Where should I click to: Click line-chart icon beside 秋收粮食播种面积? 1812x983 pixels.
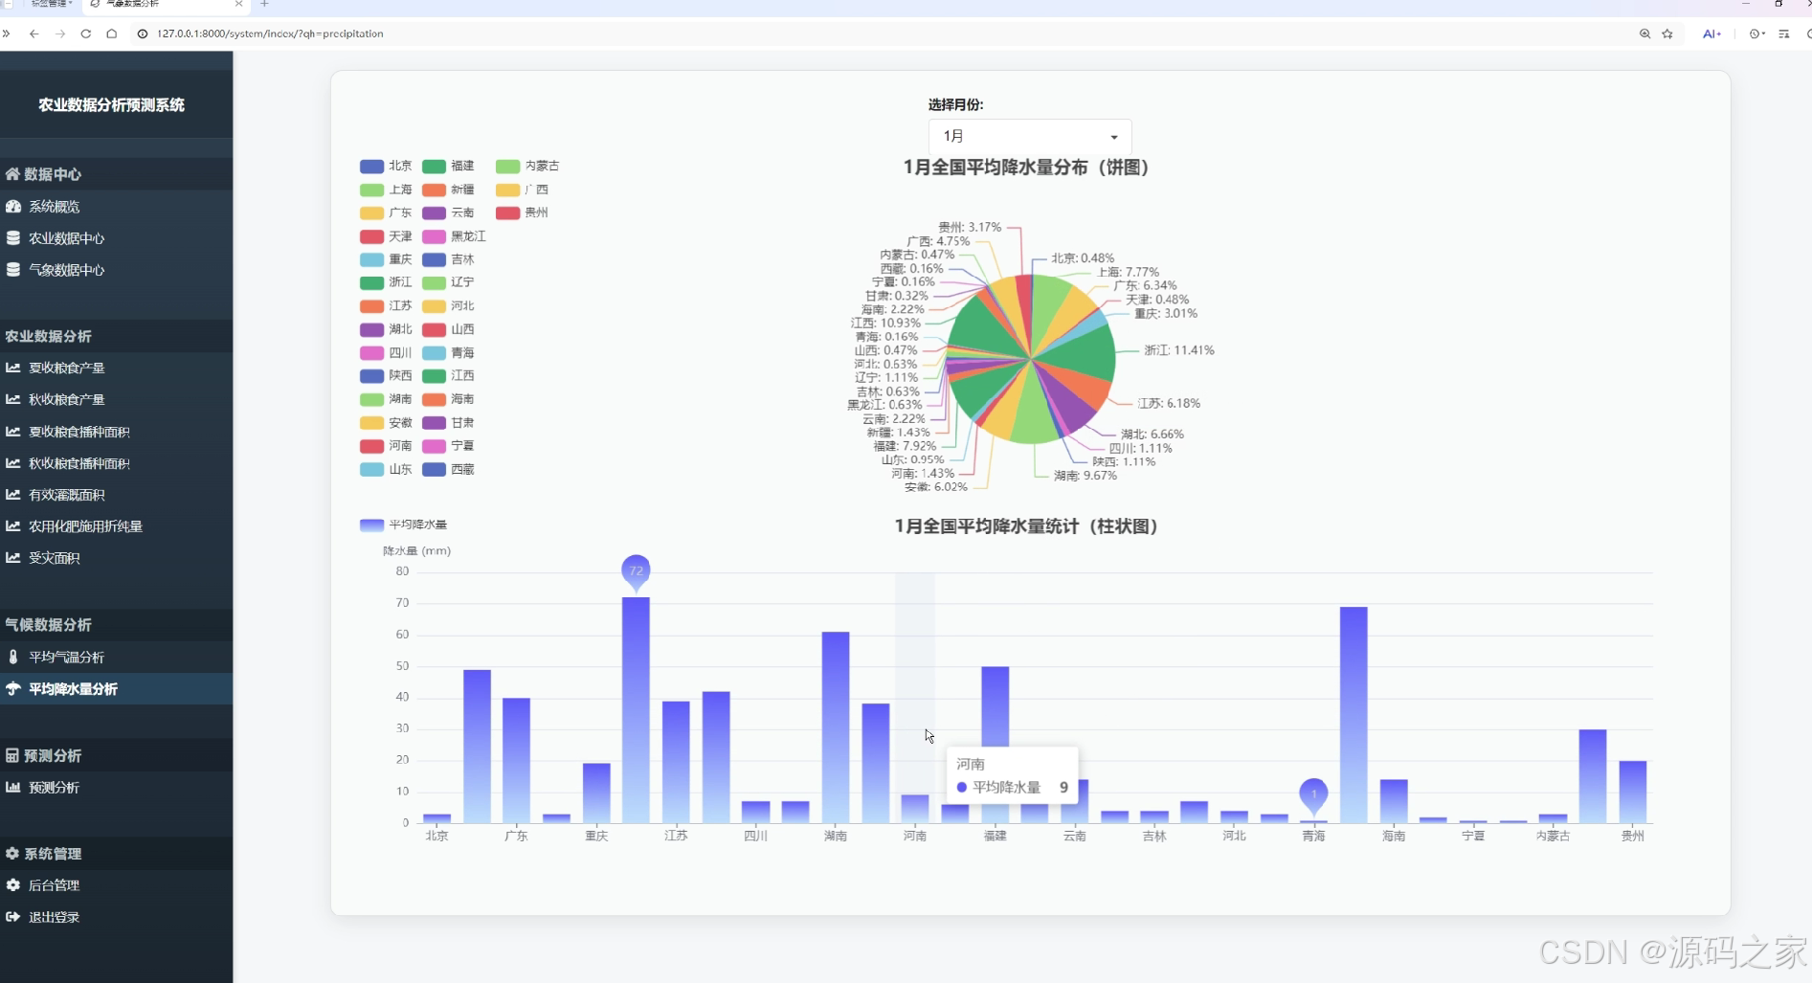(13, 463)
